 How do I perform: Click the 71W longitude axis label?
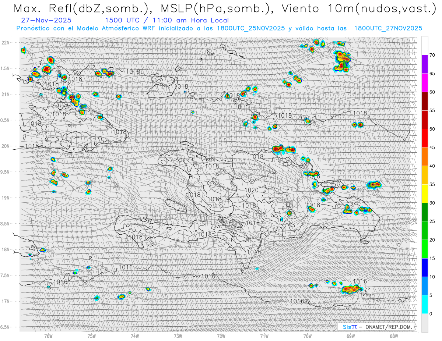264,336
